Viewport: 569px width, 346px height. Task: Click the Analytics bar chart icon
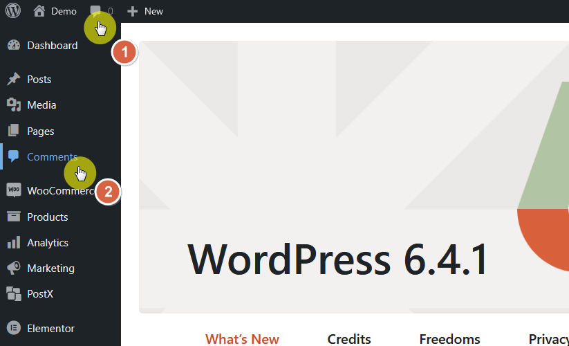pyautogui.click(x=14, y=242)
